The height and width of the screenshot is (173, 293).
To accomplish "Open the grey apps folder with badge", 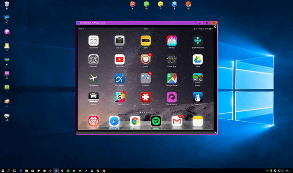I will tap(146, 78).
